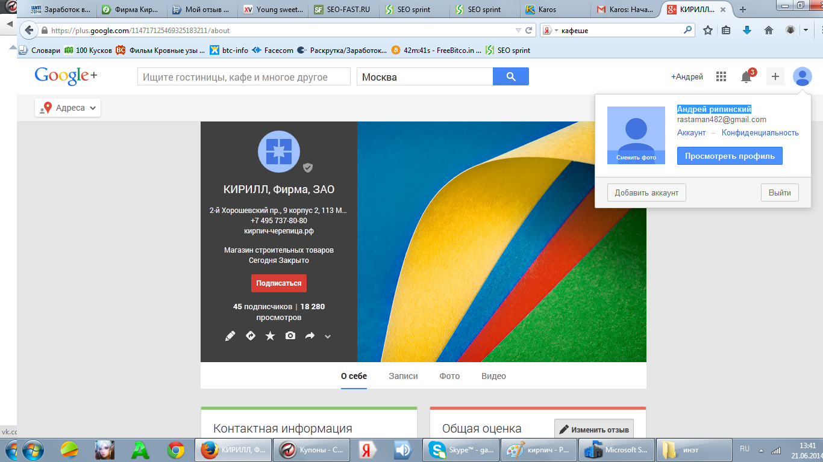This screenshot has height=462, width=823.
Task: Click +Андрей link in header
Action: tap(687, 76)
